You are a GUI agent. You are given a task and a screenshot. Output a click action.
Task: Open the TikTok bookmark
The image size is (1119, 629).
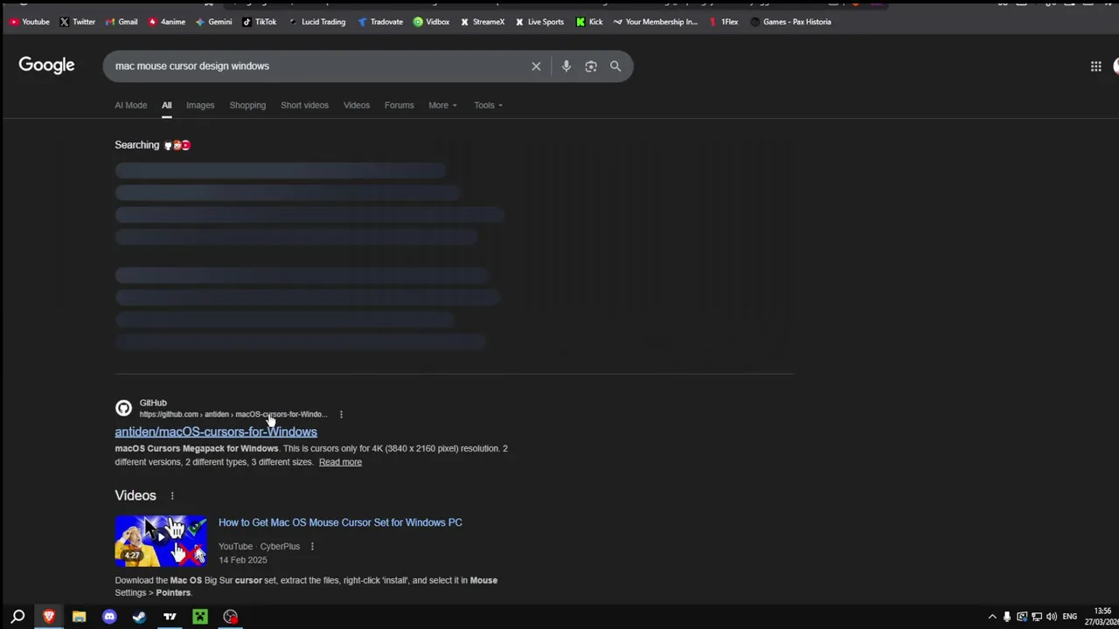pyautogui.click(x=259, y=22)
